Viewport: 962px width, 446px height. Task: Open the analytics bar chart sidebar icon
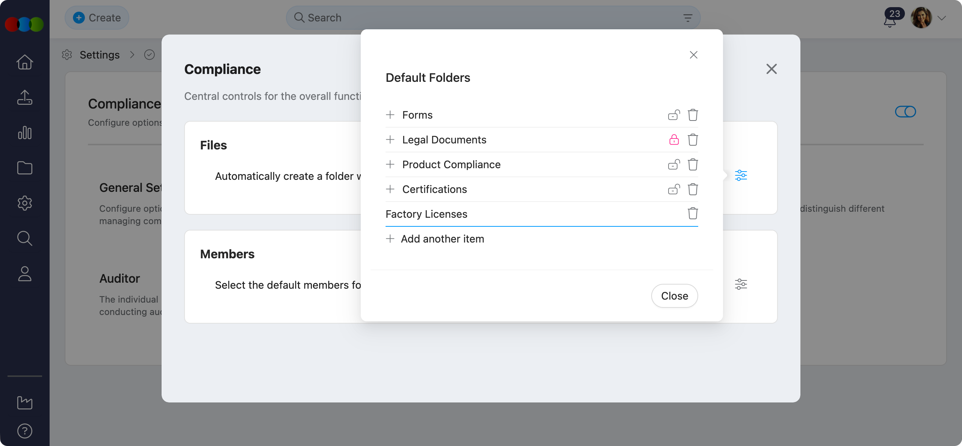[25, 133]
